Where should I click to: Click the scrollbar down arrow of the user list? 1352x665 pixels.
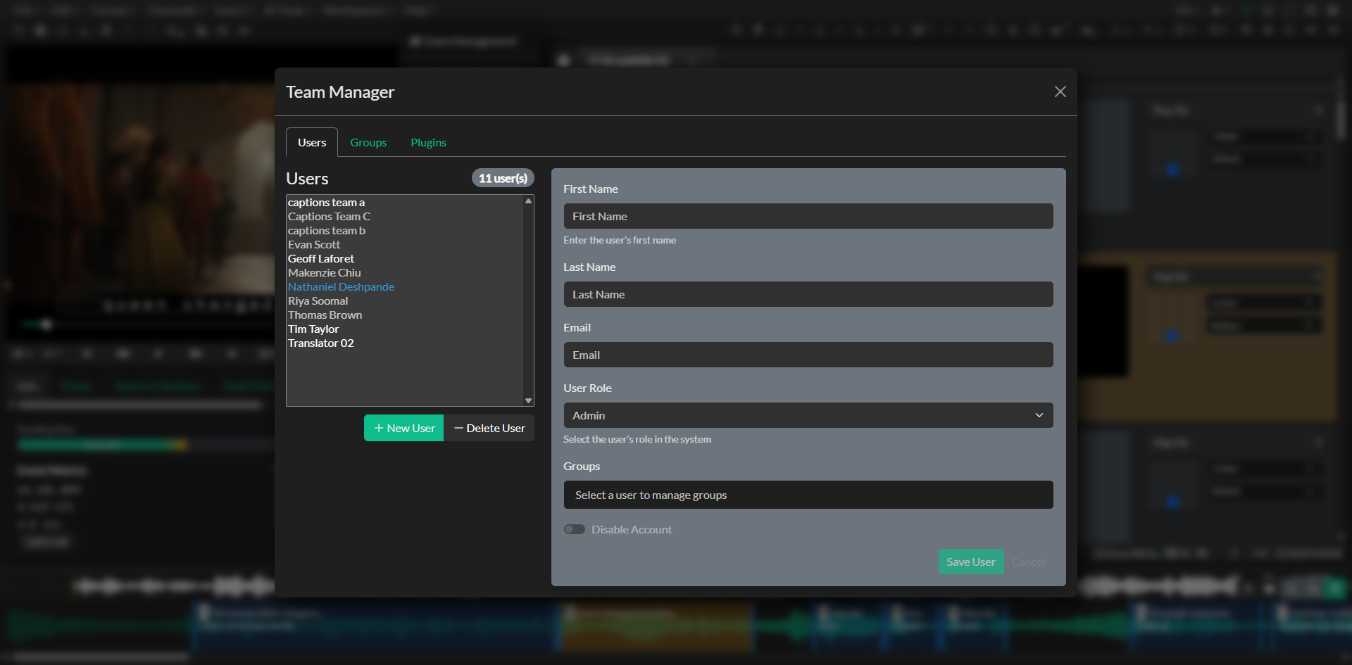tap(528, 400)
